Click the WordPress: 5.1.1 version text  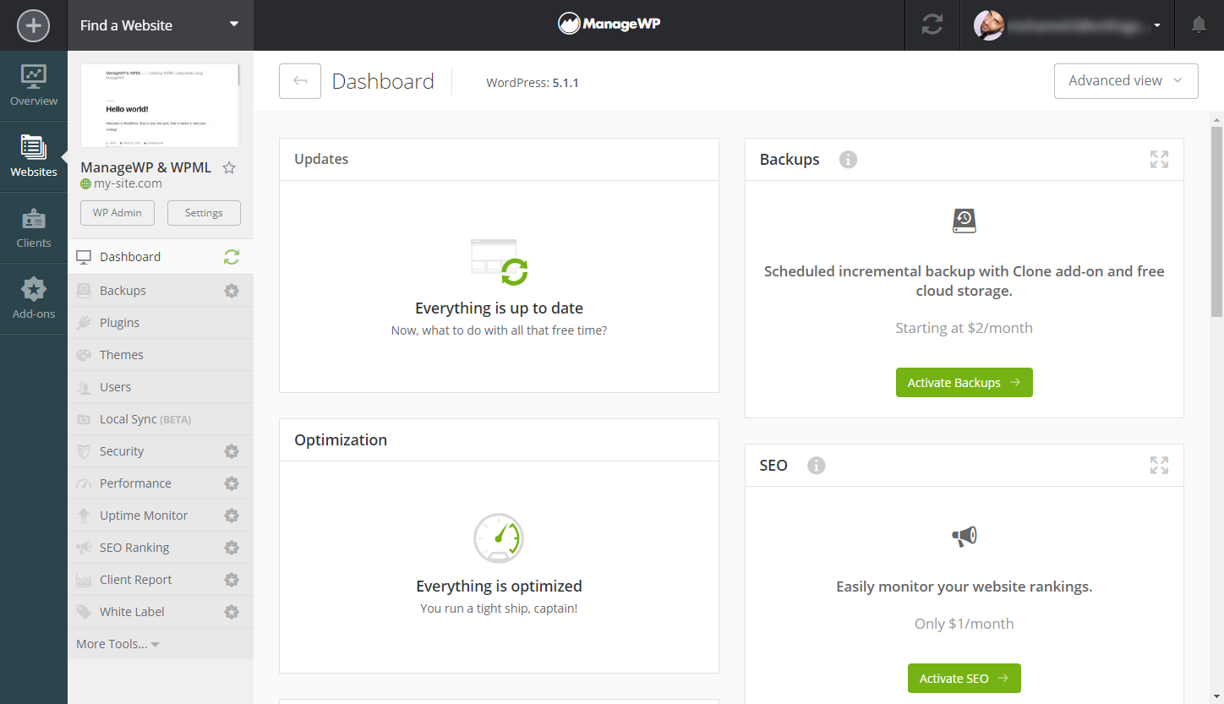[x=533, y=83]
